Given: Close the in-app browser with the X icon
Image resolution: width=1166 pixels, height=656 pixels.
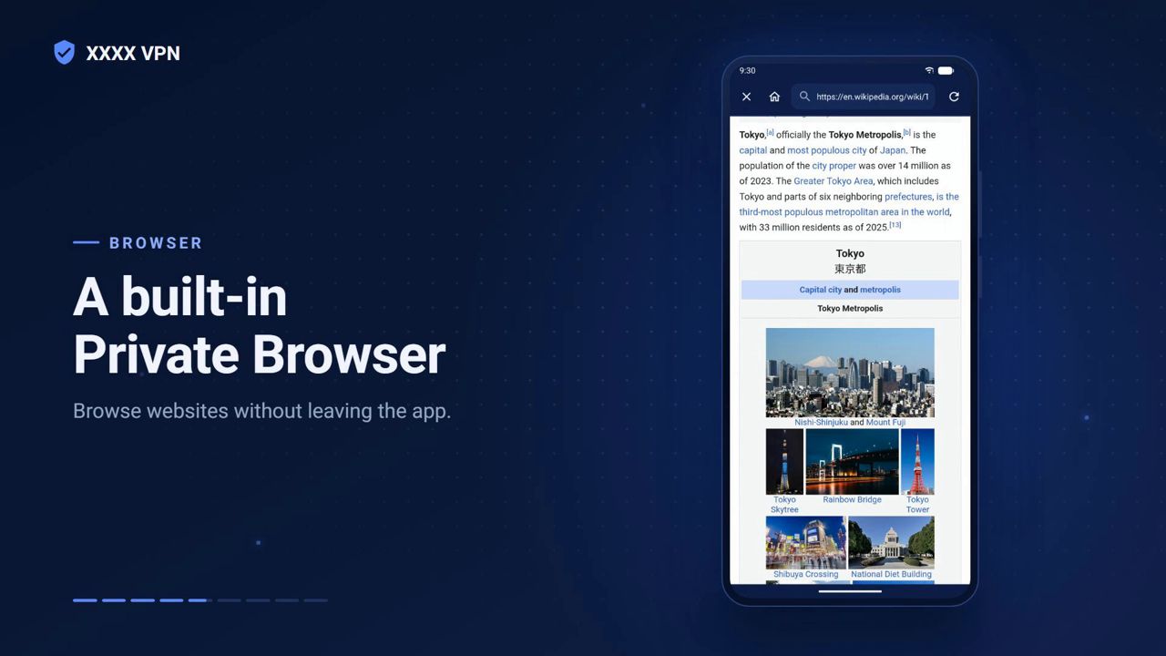Looking at the screenshot, I should tap(746, 97).
